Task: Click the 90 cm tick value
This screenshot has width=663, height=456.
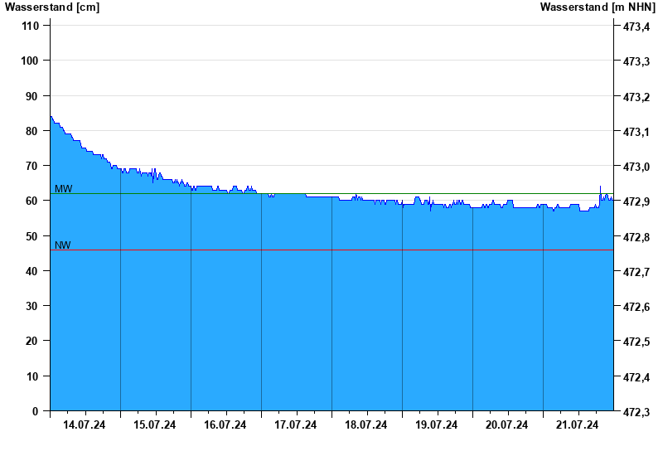Action: 32,96
